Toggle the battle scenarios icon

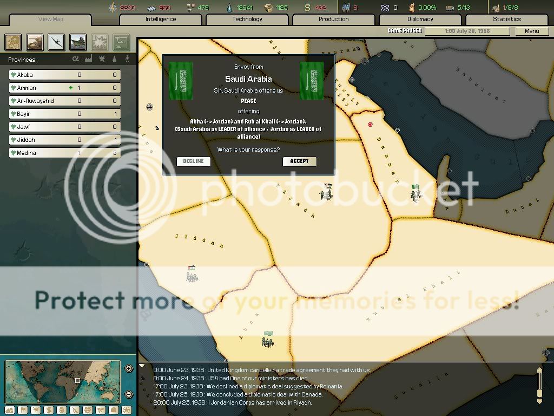tap(121, 42)
